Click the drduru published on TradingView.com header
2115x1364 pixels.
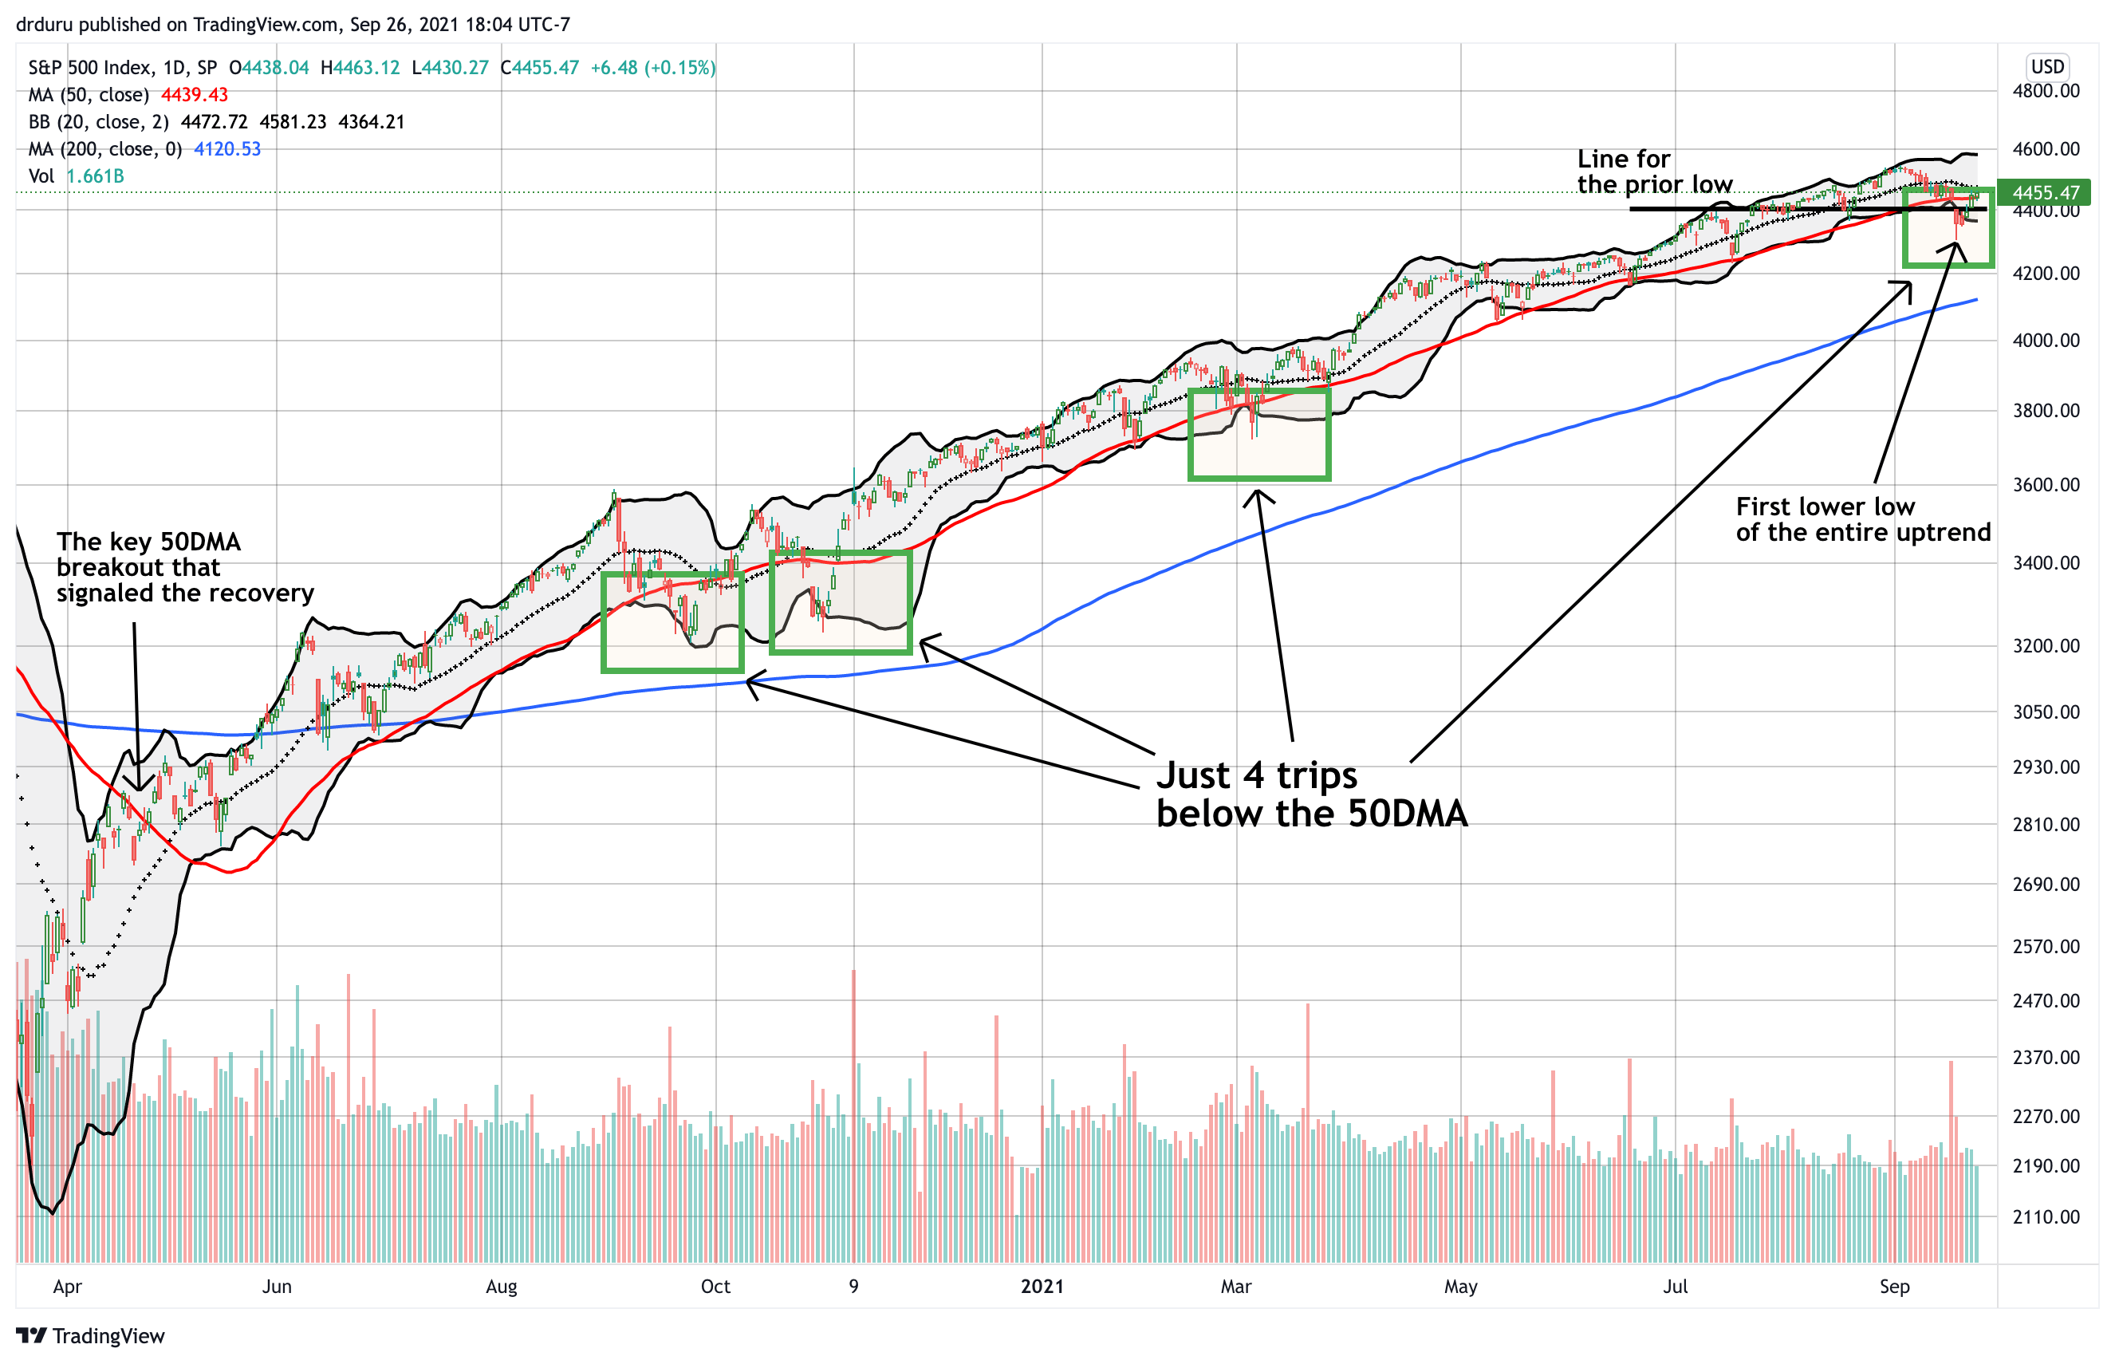point(293,24)
